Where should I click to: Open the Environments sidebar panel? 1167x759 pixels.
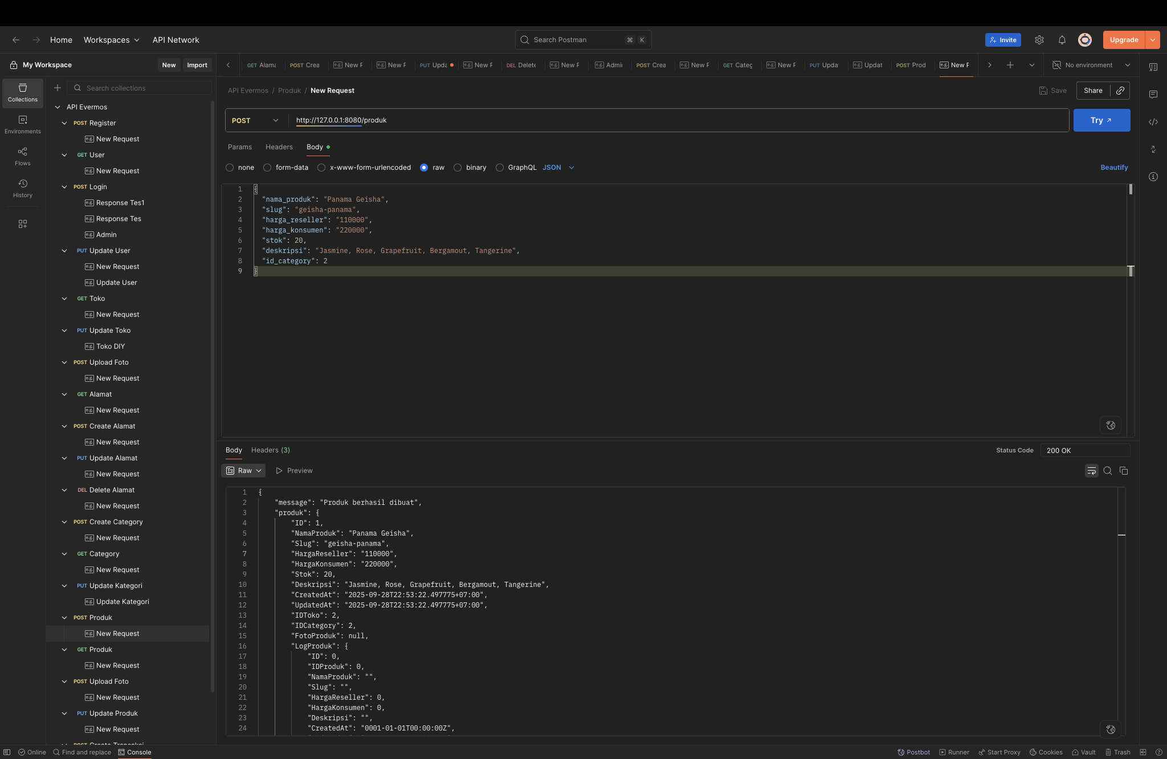(22, 124)
